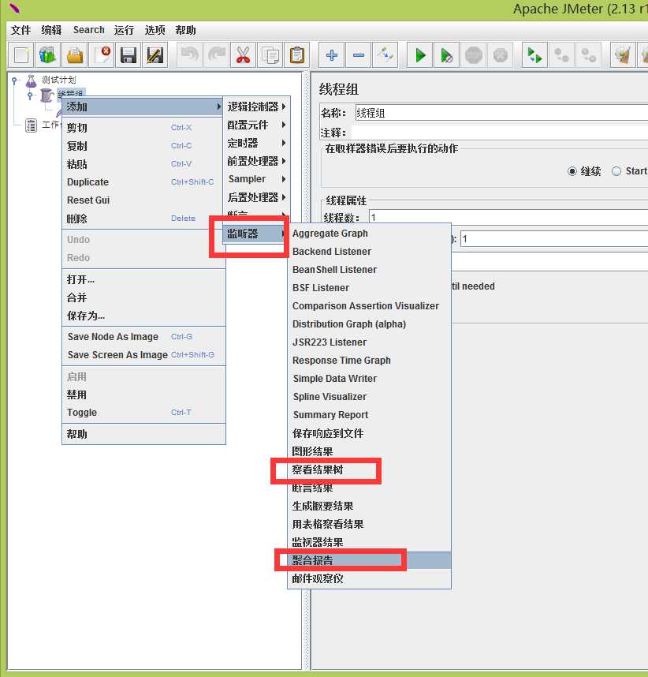
Task: Click the grey Stop icon
Action: 474,56
